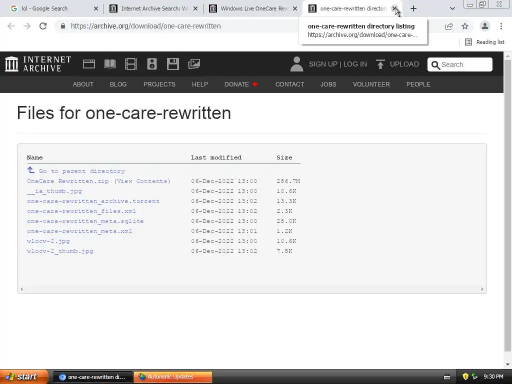Image resolution: width=512 pixels, height=384 pixels.
Task: Click the keyboard tray icon
Action: tap(447, 377)
